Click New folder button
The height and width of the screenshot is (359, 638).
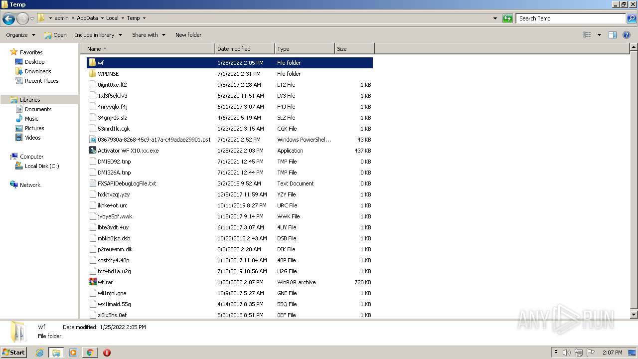(x=188, y=35)
